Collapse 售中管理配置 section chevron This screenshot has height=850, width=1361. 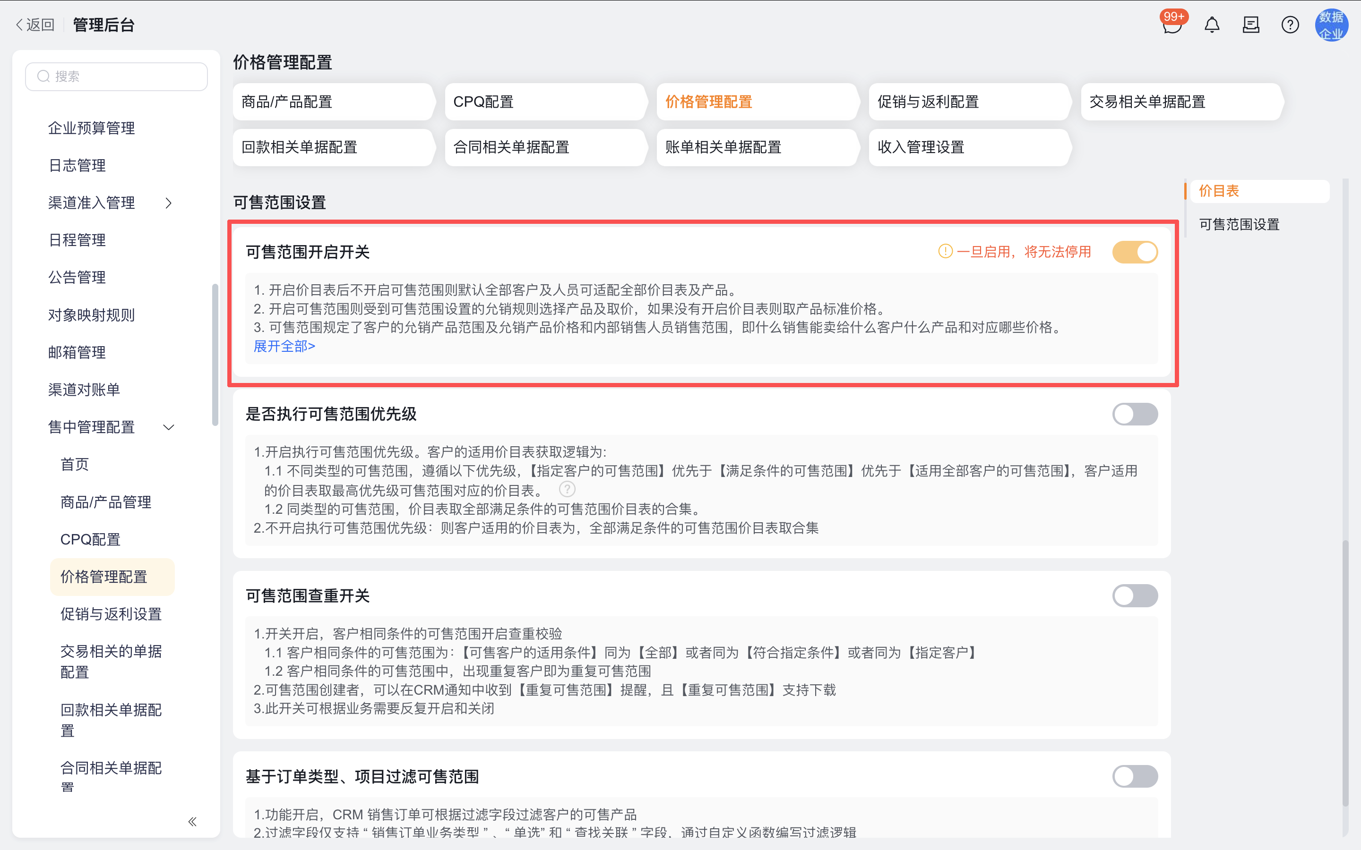tap(168, 427)
